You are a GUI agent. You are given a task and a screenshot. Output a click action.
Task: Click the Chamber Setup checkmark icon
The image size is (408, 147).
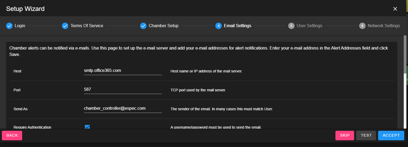(x=143, y=26)
